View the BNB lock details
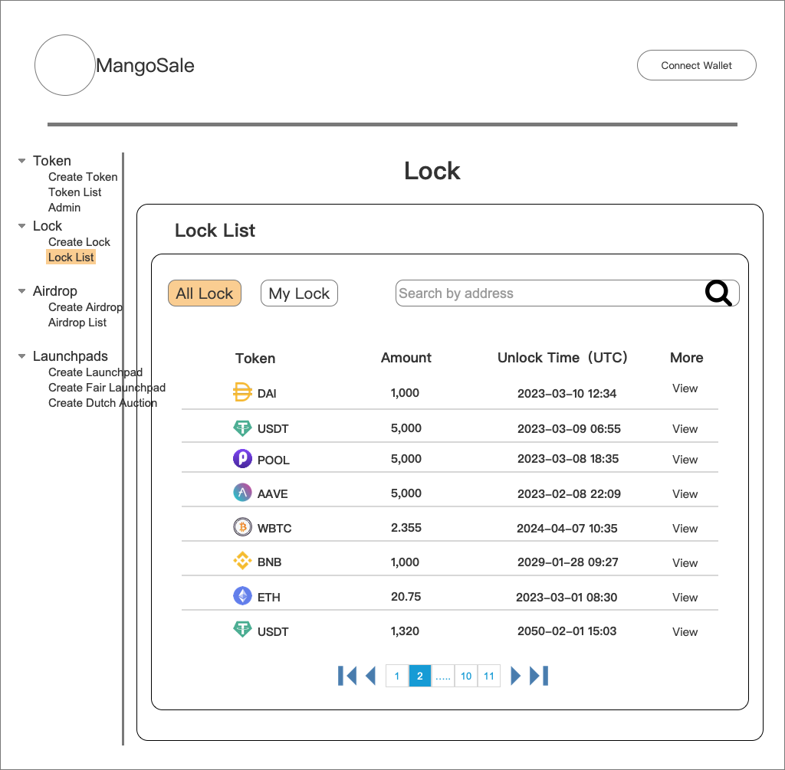The width and height of the screenshot is (785, 770). click(x=685, y=563)
